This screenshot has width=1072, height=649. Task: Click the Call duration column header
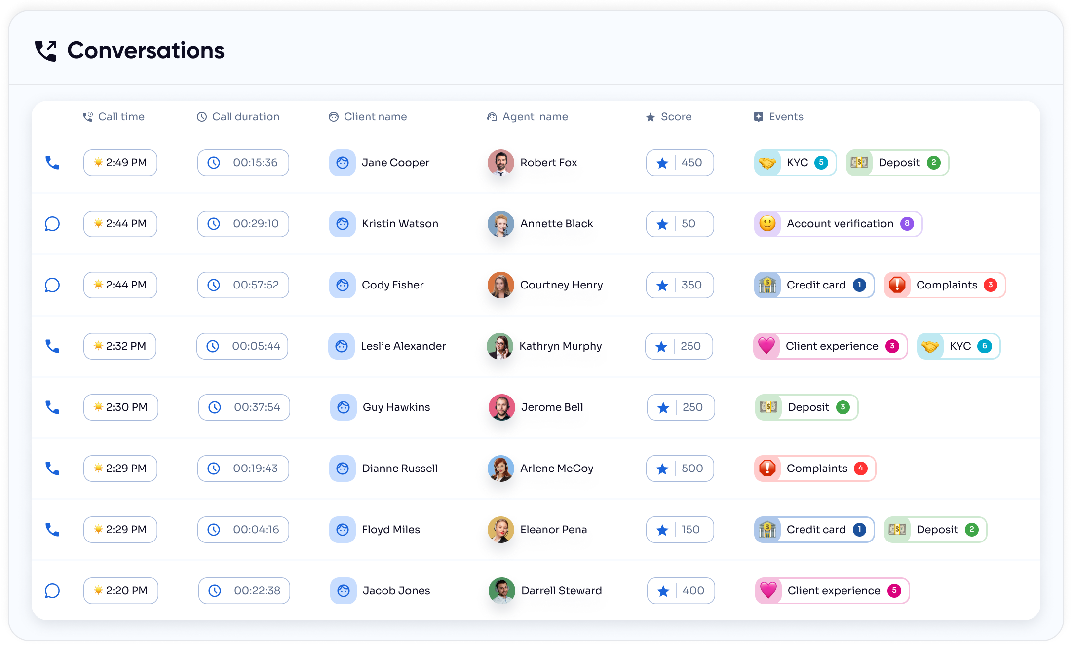[x=245, y=117]
